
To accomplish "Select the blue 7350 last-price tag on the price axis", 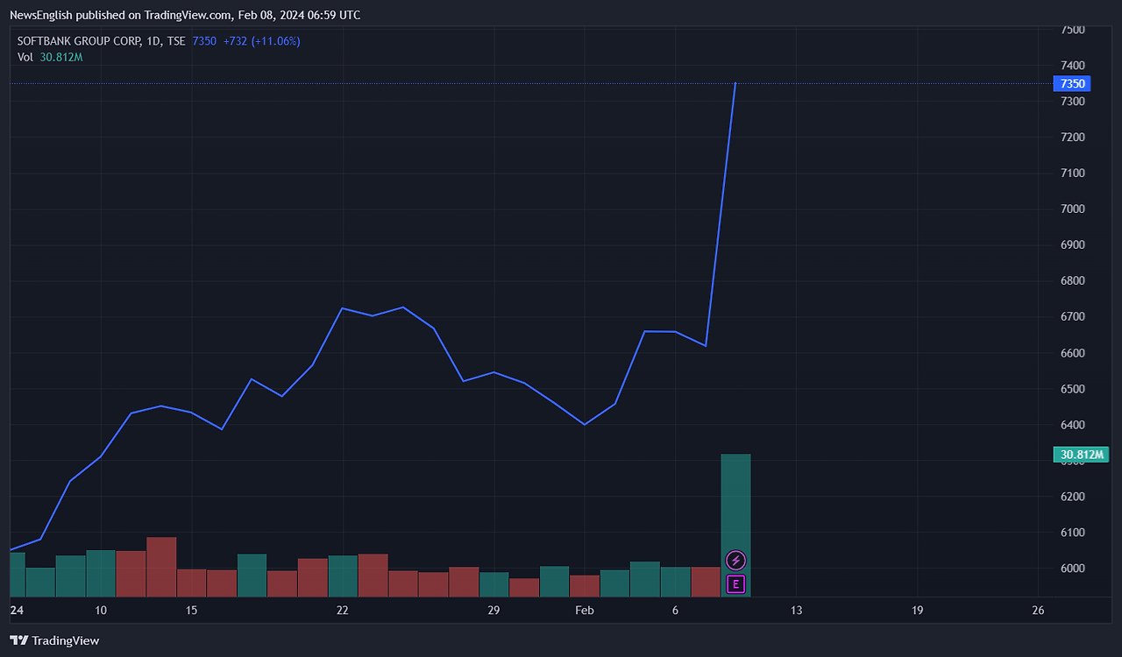I will (x=1073, y=84).
